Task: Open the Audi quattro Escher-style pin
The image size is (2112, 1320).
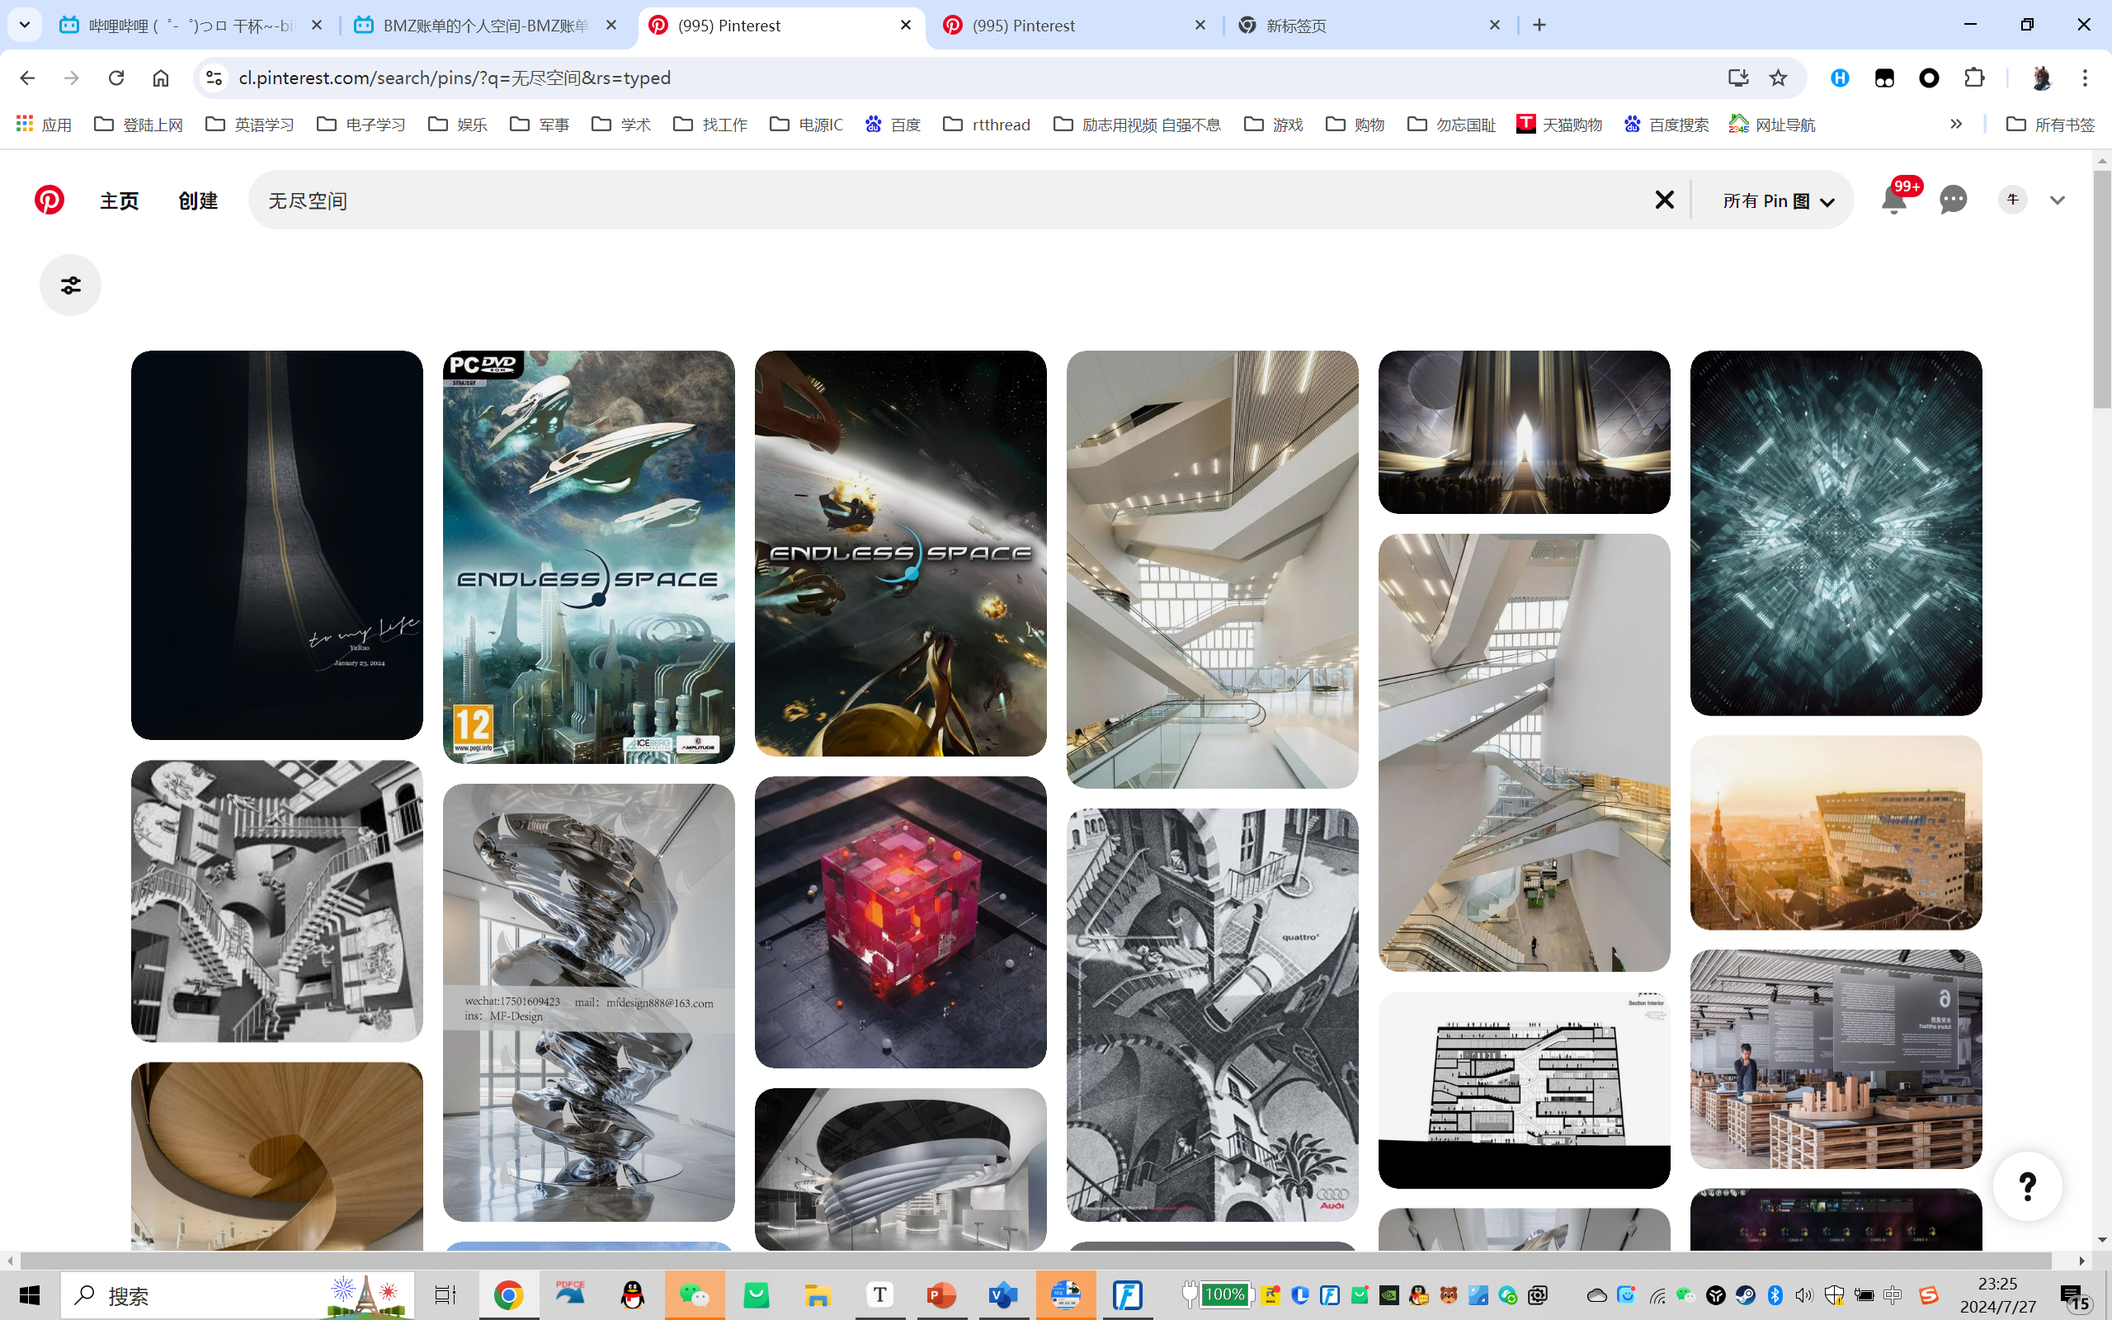Action: [1212, 1015]
